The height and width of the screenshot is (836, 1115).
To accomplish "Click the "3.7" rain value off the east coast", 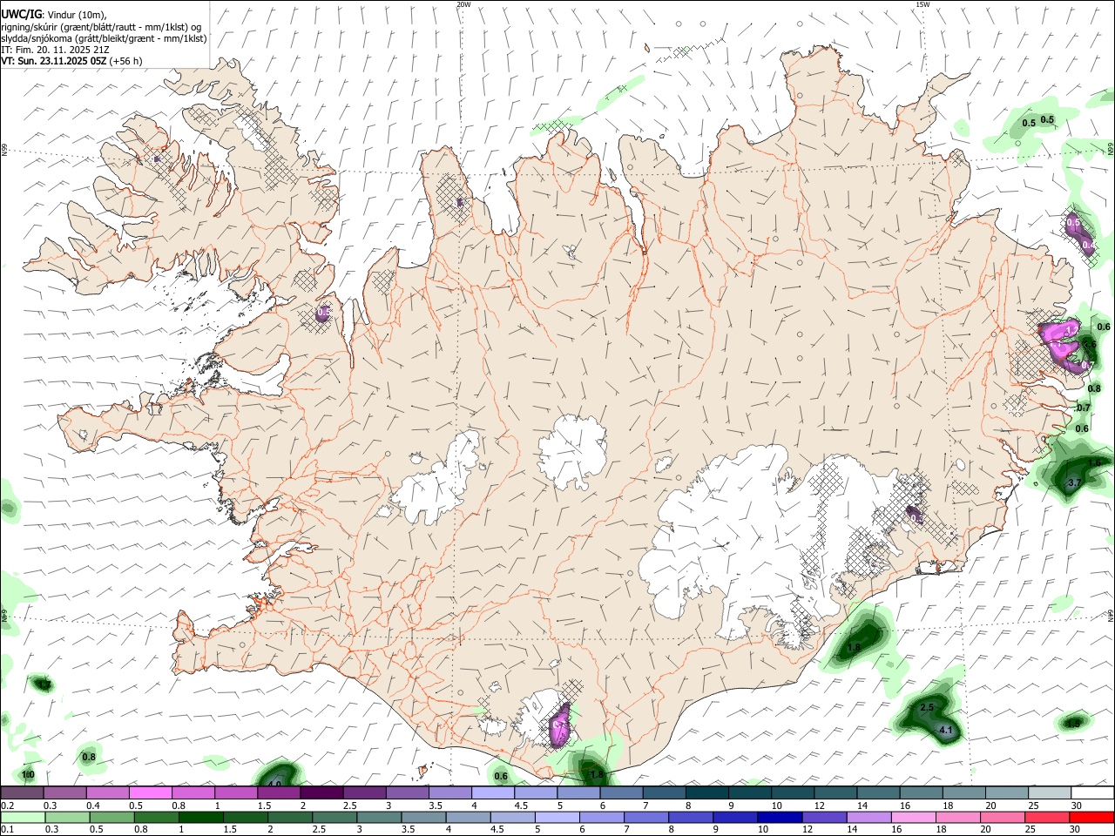I will pyautogui.click(x=1074, y=482).
